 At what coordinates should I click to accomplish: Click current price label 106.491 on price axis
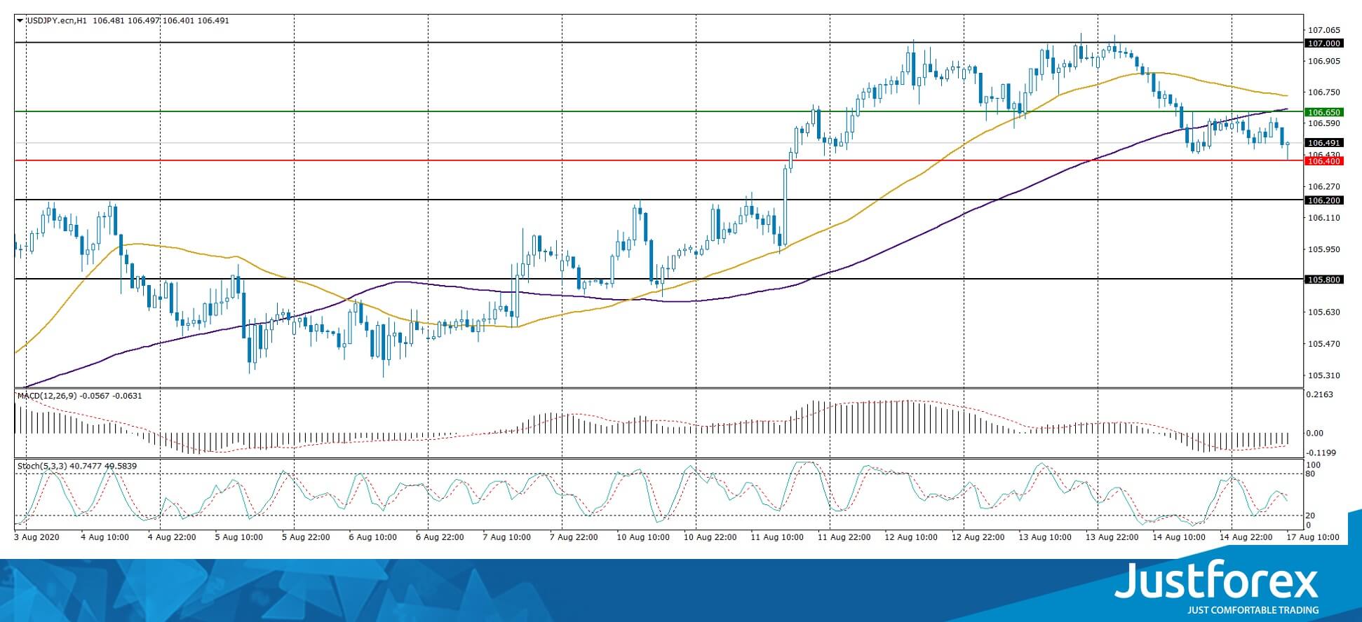click(1323, 143)
